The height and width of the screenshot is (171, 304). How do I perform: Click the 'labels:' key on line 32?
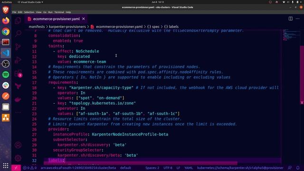[56, 161]
